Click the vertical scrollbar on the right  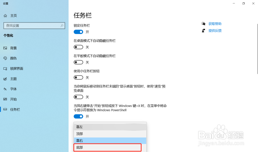[257, 49]
